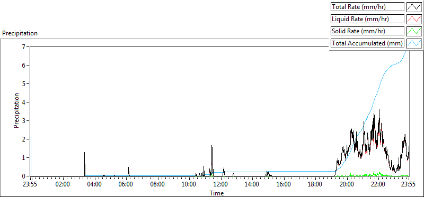The height and width of the screenshot is (197, 424).
Task: Click the 02:00 time axis label
Action: pyautogui.click(x=63, y=185)
